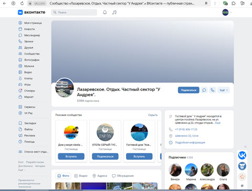Click the Помощь question icon
The width and height of the screenshot is (252, 191).
[20, 142]
